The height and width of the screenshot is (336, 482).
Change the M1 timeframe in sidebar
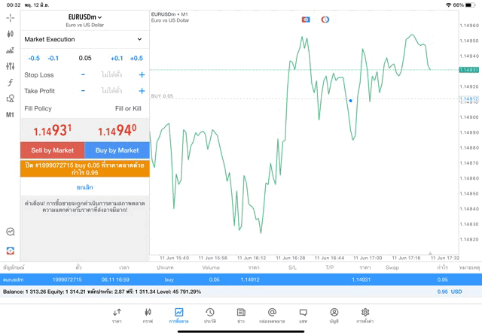[10, 115]
